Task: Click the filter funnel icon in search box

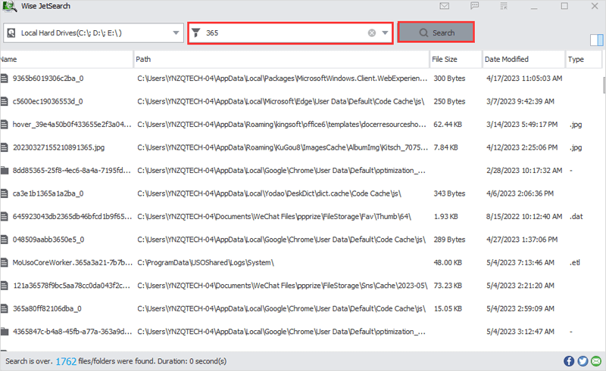Action: tap(196, 32)
